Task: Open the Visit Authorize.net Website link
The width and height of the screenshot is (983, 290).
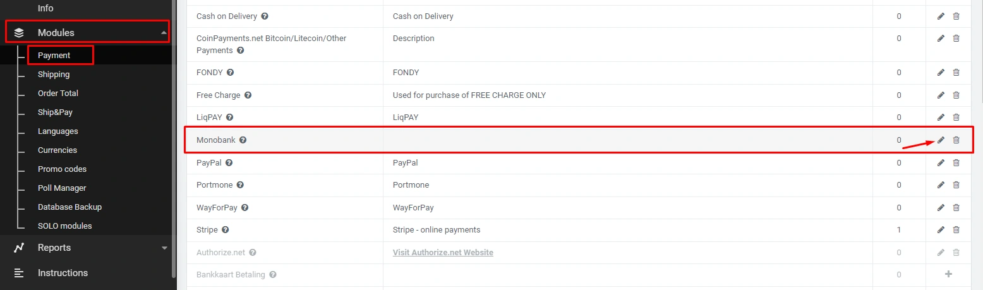Action: [443, 253]
